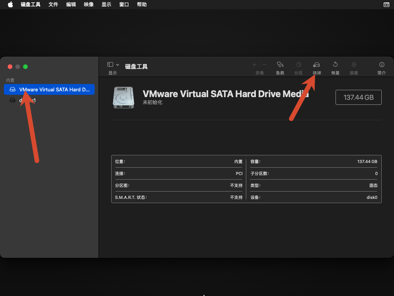Image resolution: width=394 pixels, height=296 pixels.
Task: Click the large hard drive image
Action: coord(124,98)
